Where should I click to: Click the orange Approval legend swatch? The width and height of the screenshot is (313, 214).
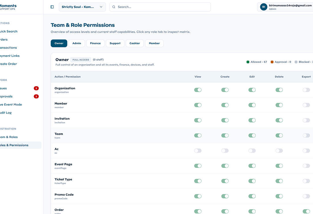coord(272,62)
